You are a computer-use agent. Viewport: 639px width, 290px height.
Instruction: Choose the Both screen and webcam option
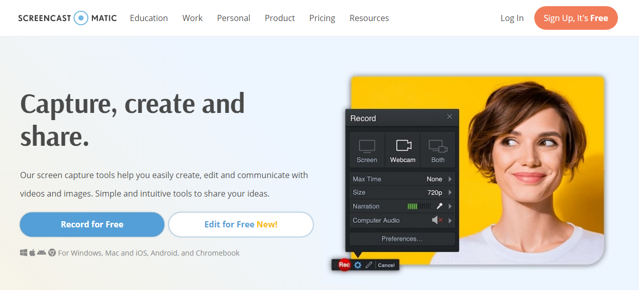pyautogui.click(x=438, y=150)
